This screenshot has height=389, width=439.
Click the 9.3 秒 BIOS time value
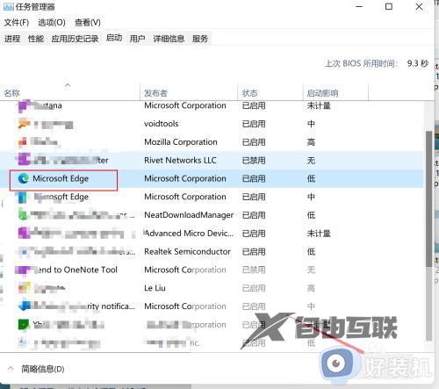pyautogui.click(x=418, y=63)
